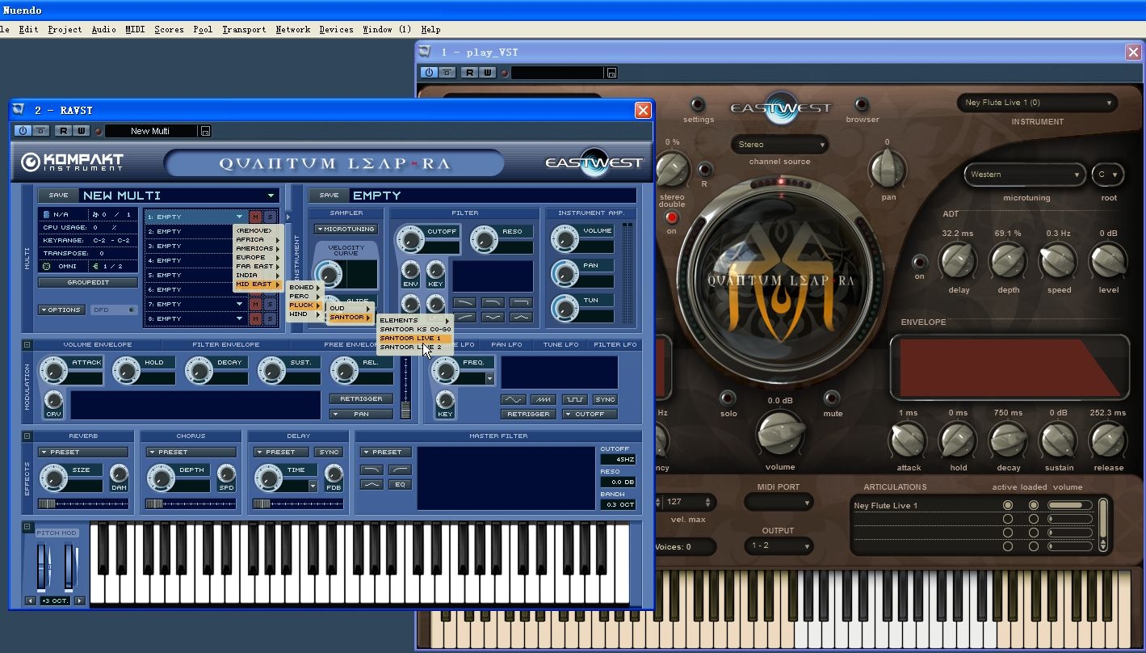Click the large volume knob in play_VST

tap(780, 432)
